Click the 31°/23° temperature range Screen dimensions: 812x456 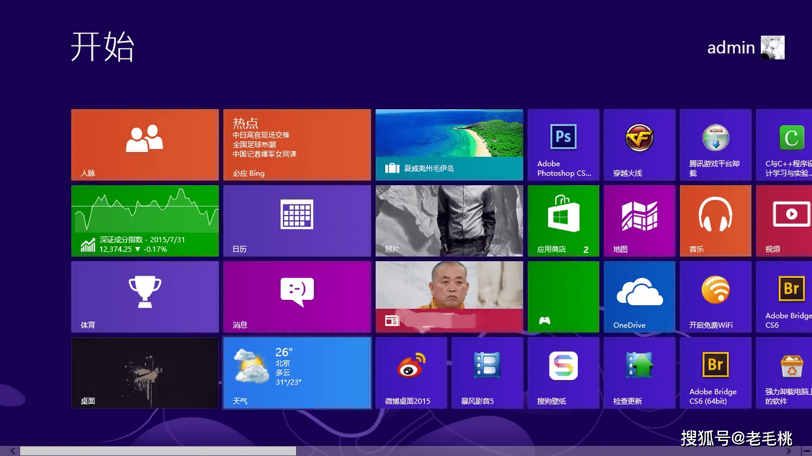coord(289,382)
